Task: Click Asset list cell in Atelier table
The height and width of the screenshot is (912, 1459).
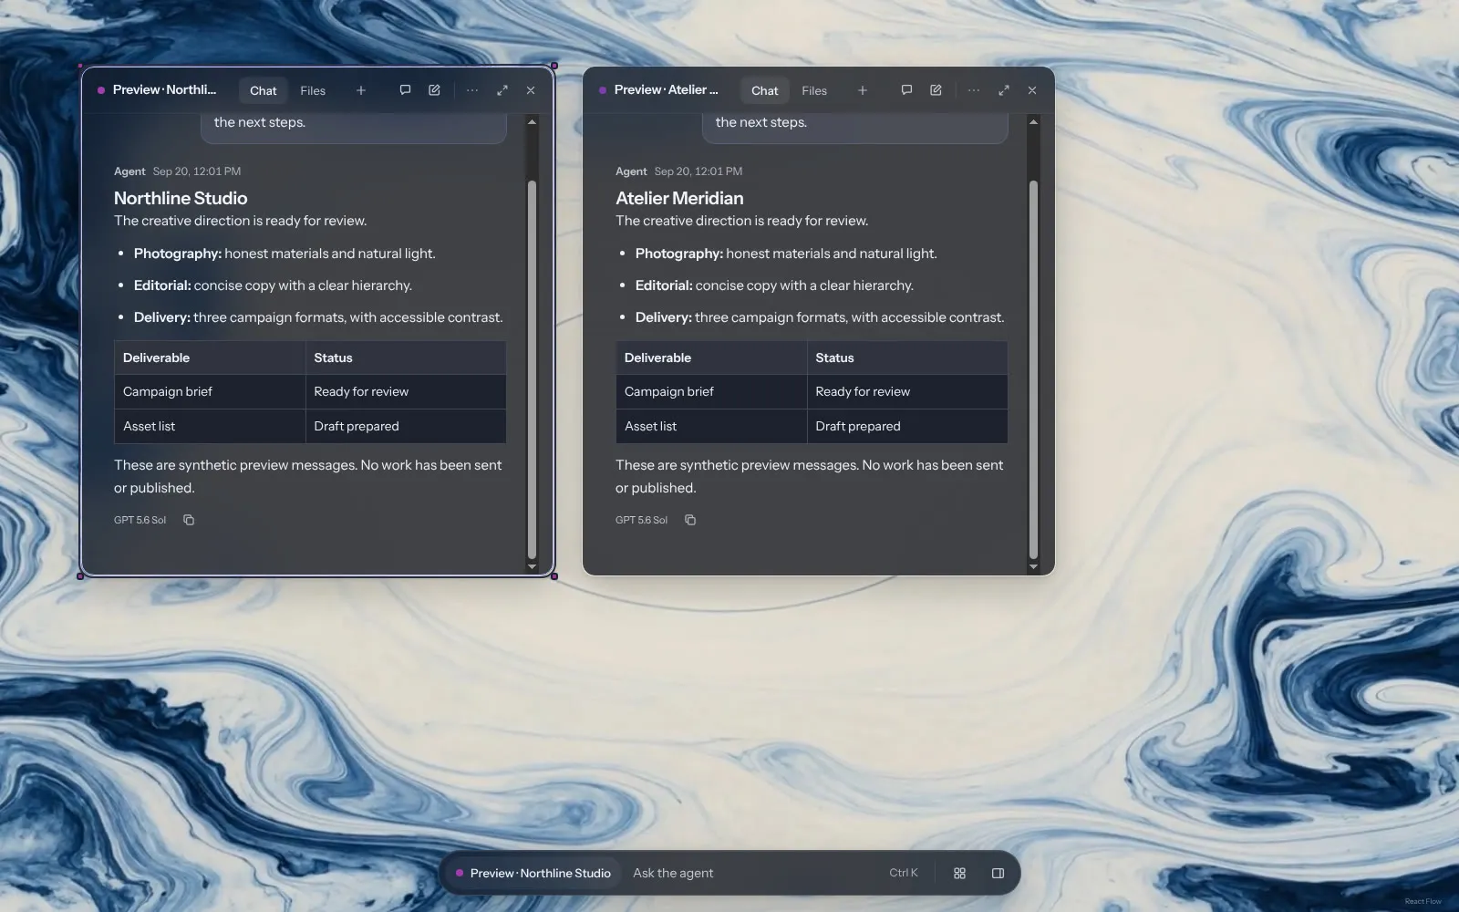Action: click(711, 426)
